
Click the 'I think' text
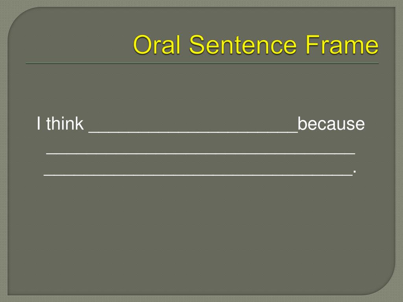(60, 123)
